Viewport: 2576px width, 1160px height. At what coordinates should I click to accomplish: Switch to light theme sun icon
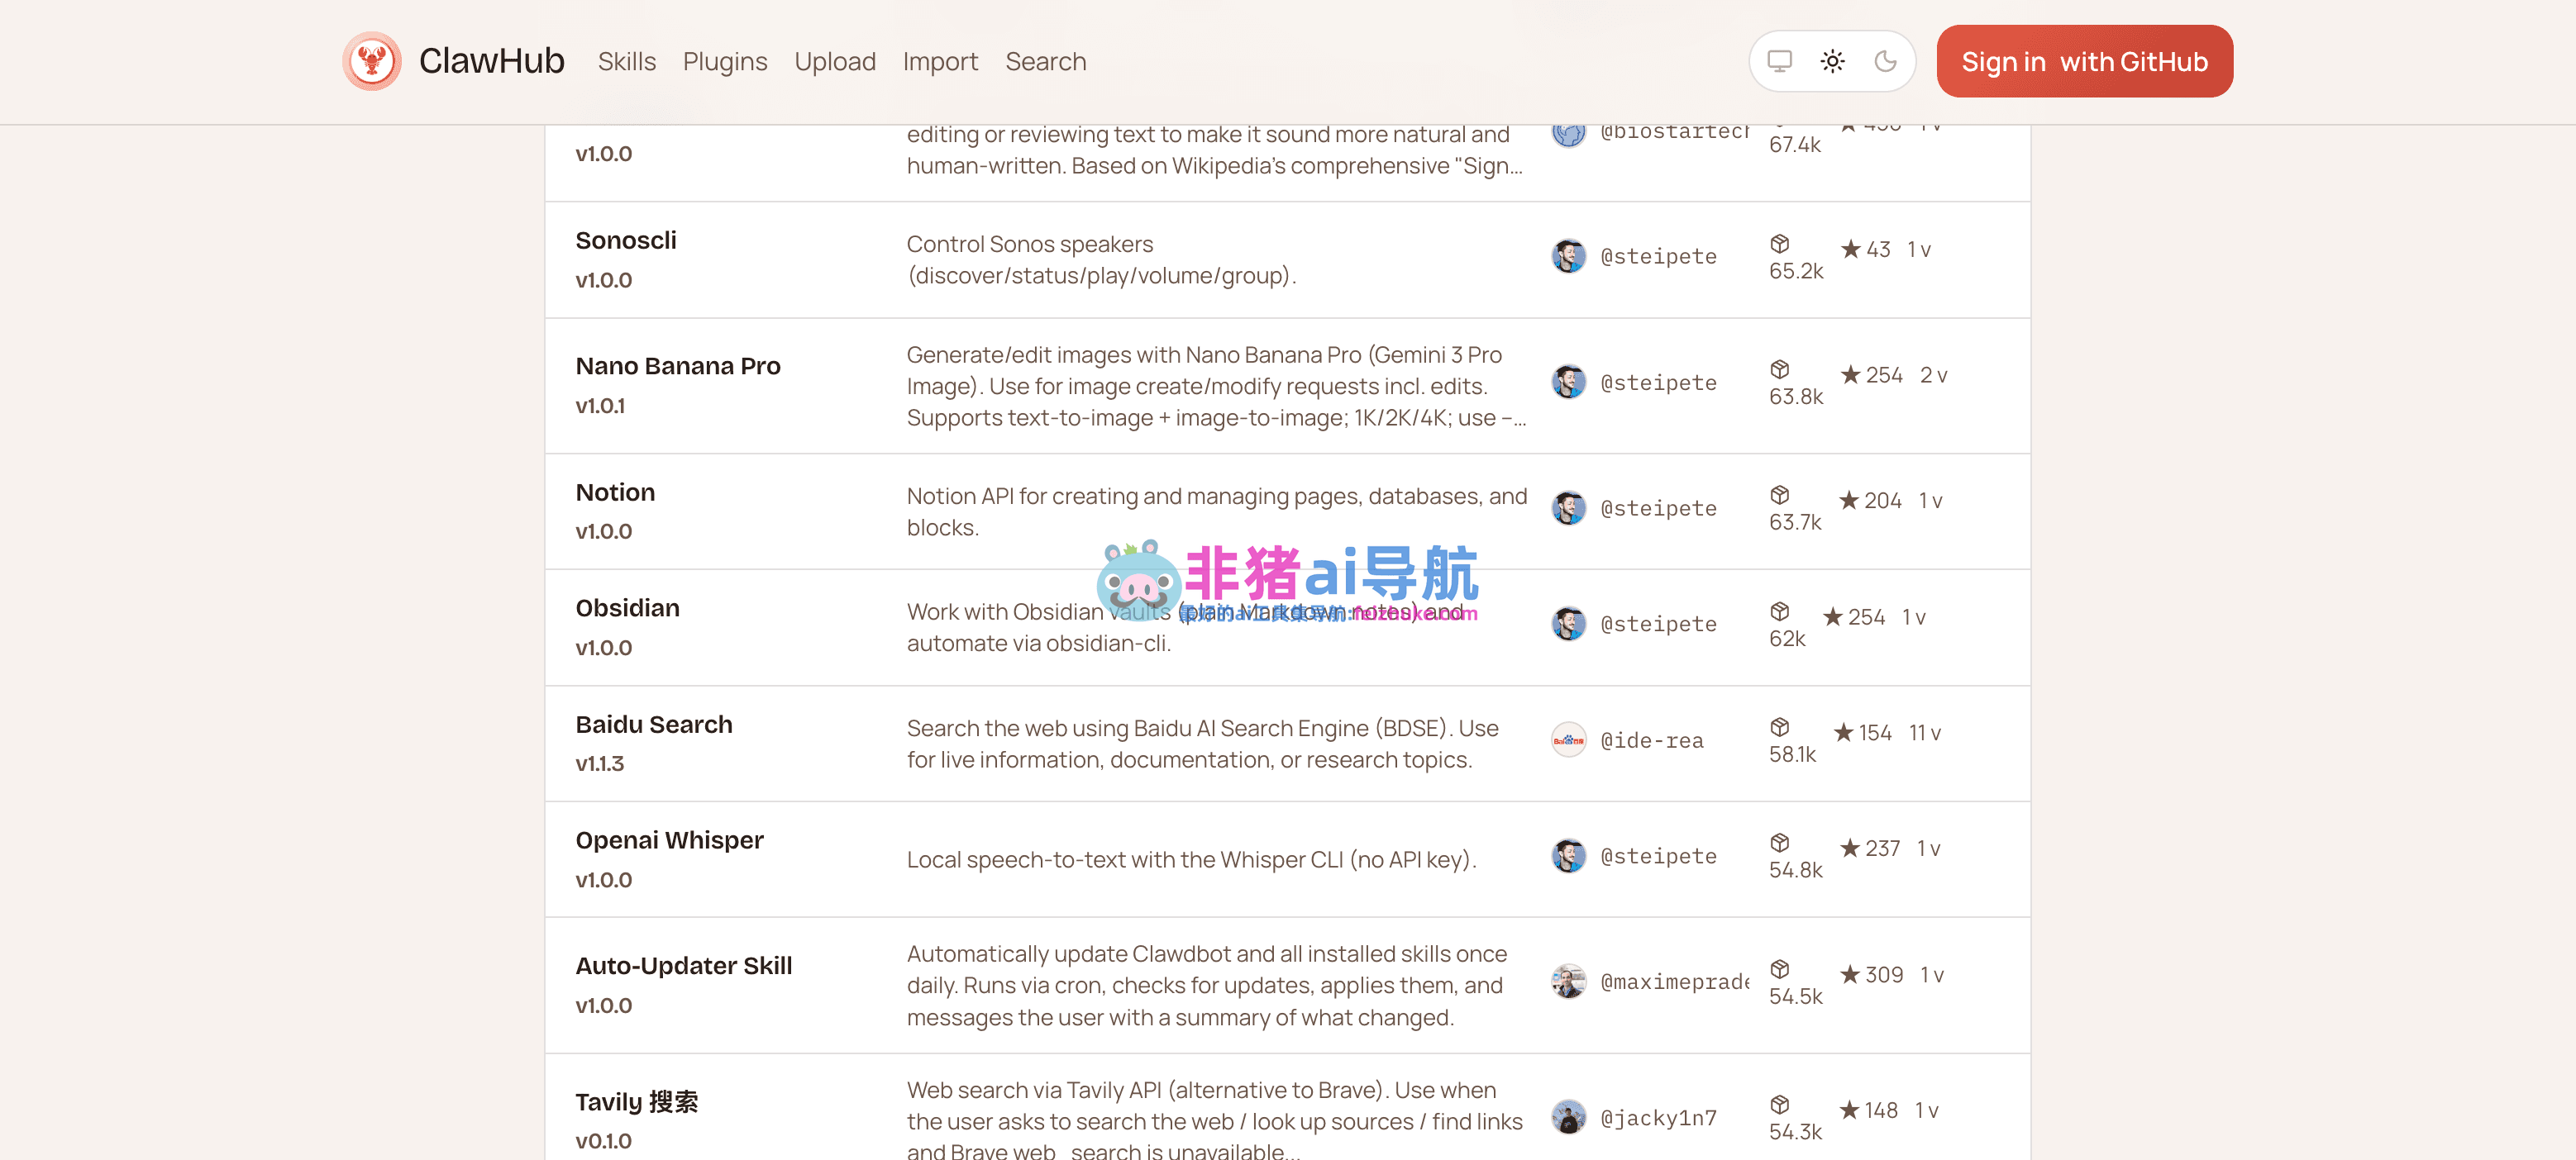point(1832,61)
